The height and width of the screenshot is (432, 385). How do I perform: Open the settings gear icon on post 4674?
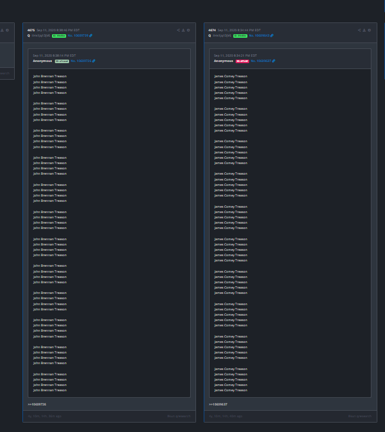coord(370,30)
